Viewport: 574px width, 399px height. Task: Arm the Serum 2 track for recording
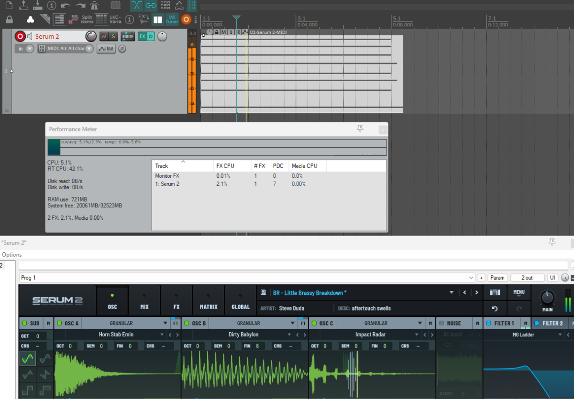pyautogui.click(x=20, y=36)
